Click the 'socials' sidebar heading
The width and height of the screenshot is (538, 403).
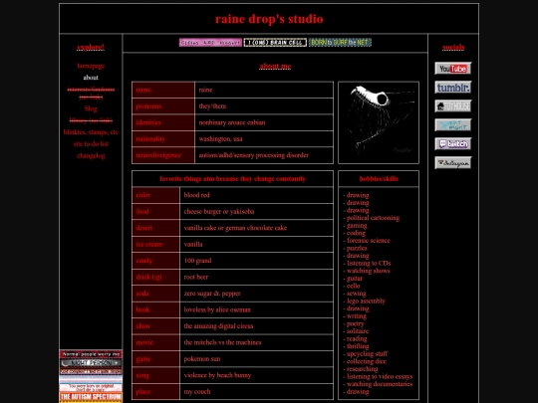(x=453, y=47)
